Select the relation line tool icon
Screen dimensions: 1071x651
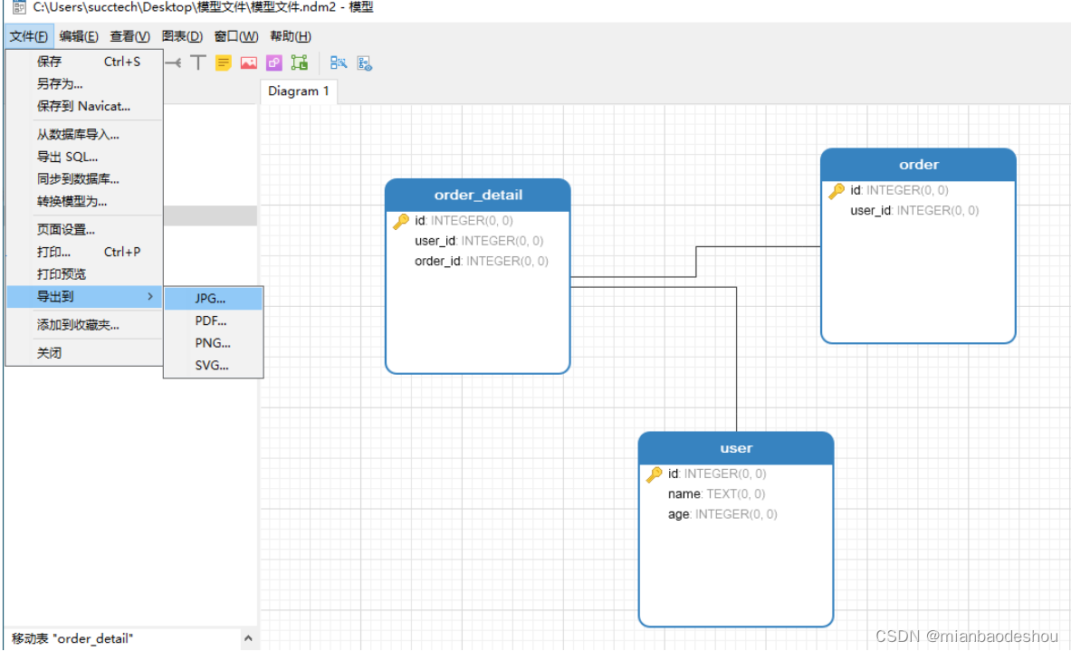point(174,62)
